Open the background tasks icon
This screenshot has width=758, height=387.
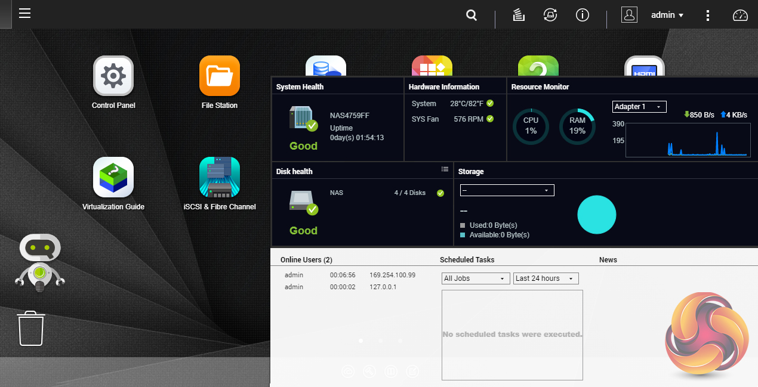coord(519,16)
